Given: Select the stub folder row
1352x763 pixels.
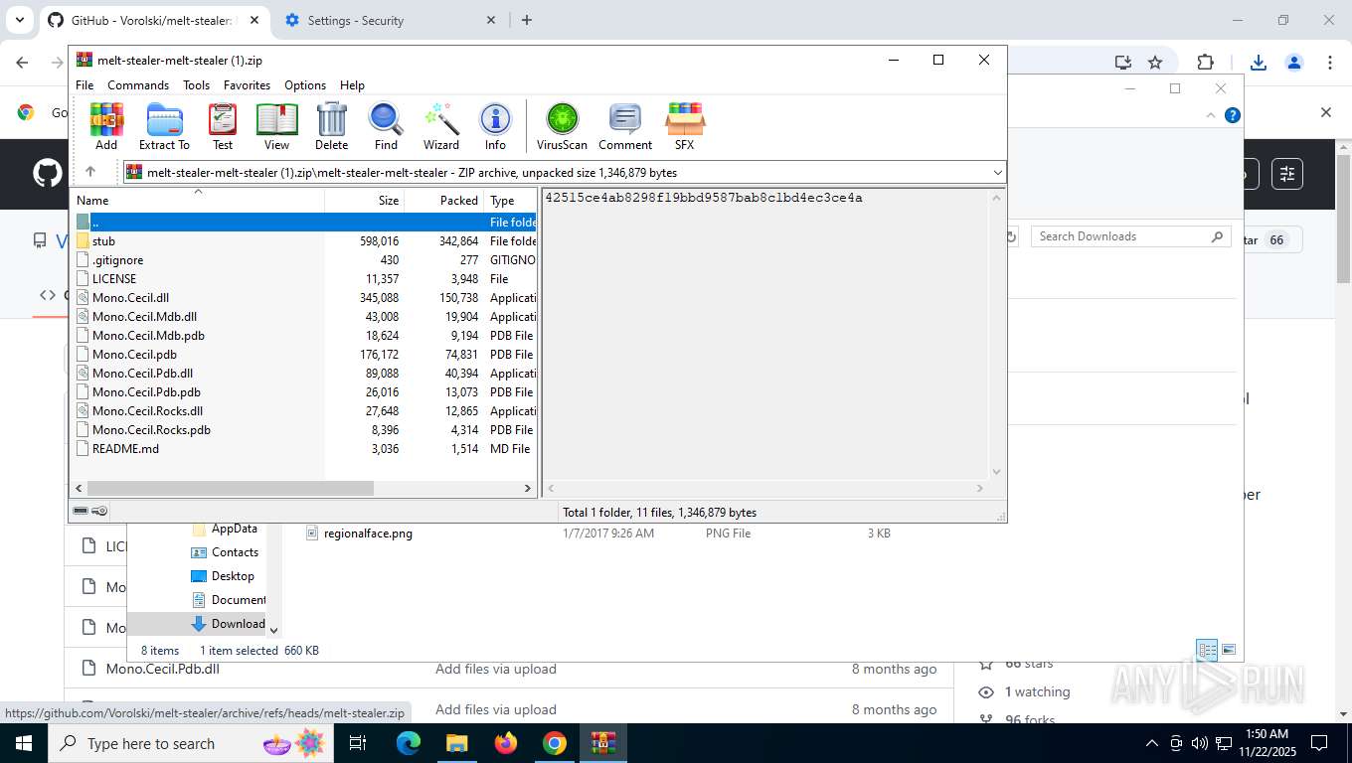Looking at the screenshot, I should tap(305, 241).
